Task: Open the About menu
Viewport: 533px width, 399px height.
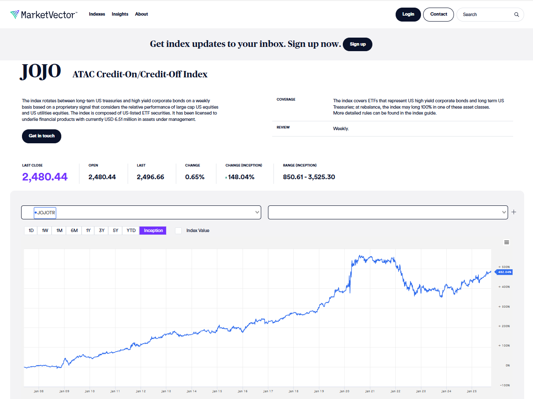Action: (x=142, y=14)
